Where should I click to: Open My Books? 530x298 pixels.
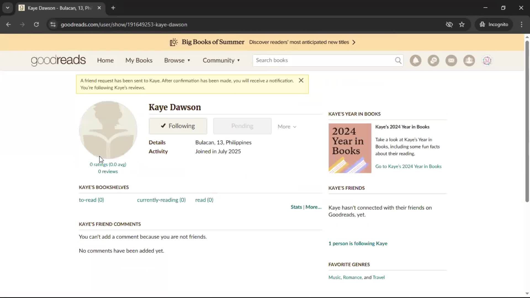pos(139,60)
